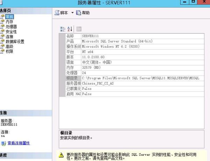
Task: Maximize the 服务器属性 window
Action: coord(193,2)
